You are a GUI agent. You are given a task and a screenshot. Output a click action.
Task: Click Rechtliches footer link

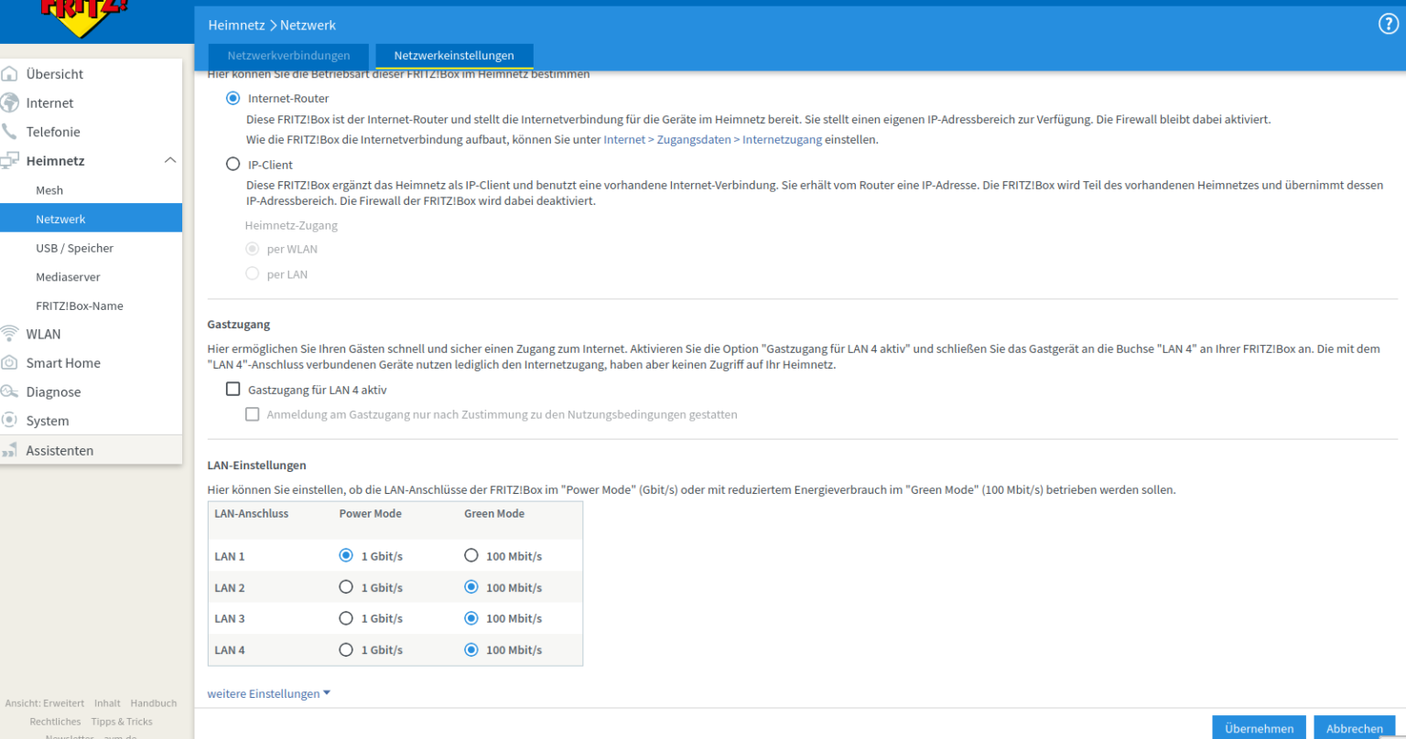coord(55,722)
